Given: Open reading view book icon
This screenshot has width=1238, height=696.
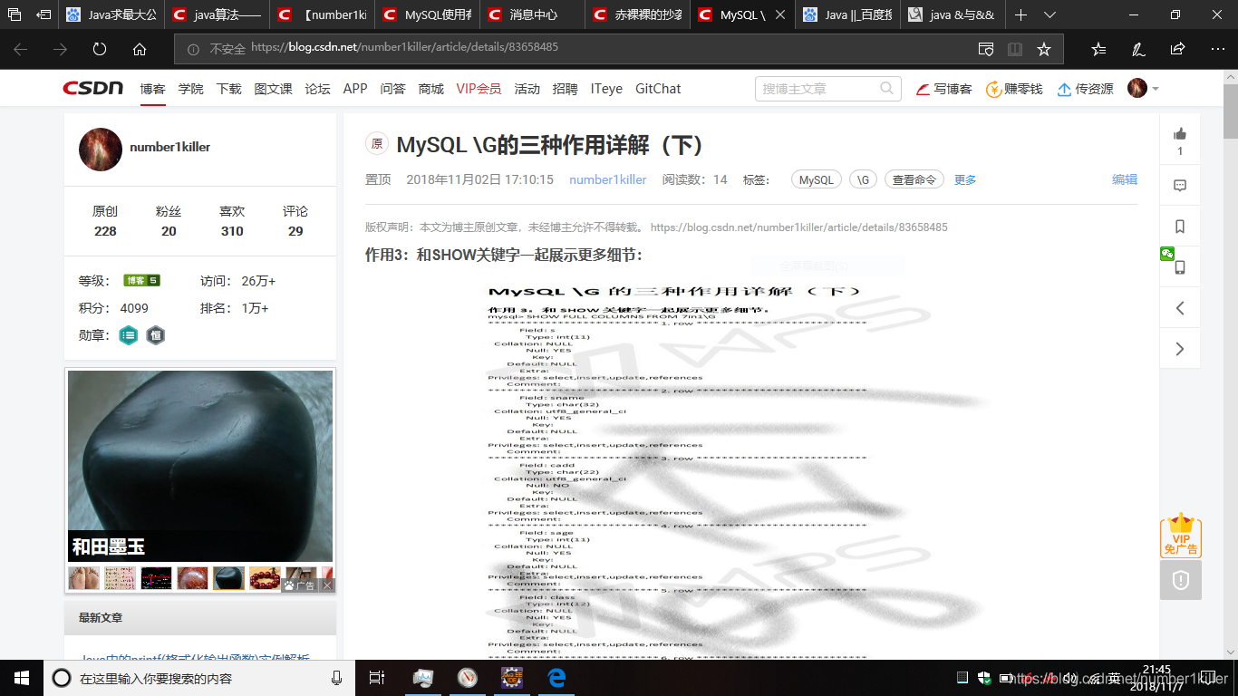Looking at the screenshot, I should point(1015,49).
